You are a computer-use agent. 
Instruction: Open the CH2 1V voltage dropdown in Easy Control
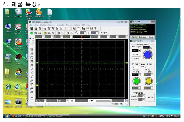152,75
